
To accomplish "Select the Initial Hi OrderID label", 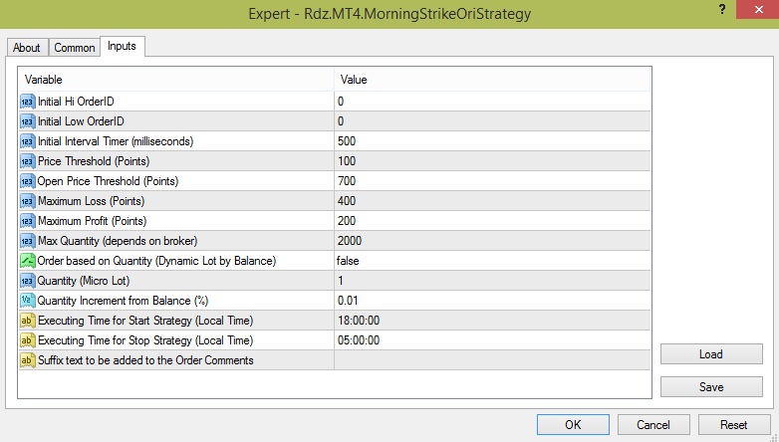I will click(x=76, y=102).
